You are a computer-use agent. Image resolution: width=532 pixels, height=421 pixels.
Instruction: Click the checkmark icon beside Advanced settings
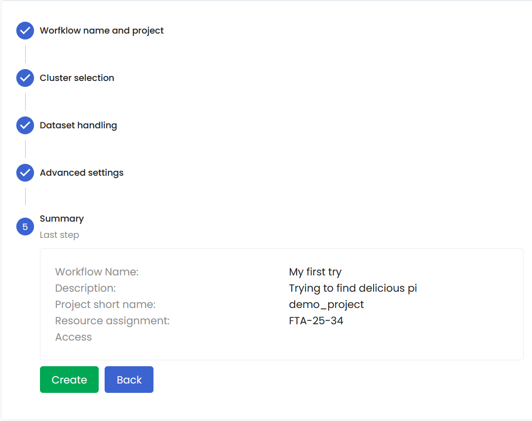25,173
